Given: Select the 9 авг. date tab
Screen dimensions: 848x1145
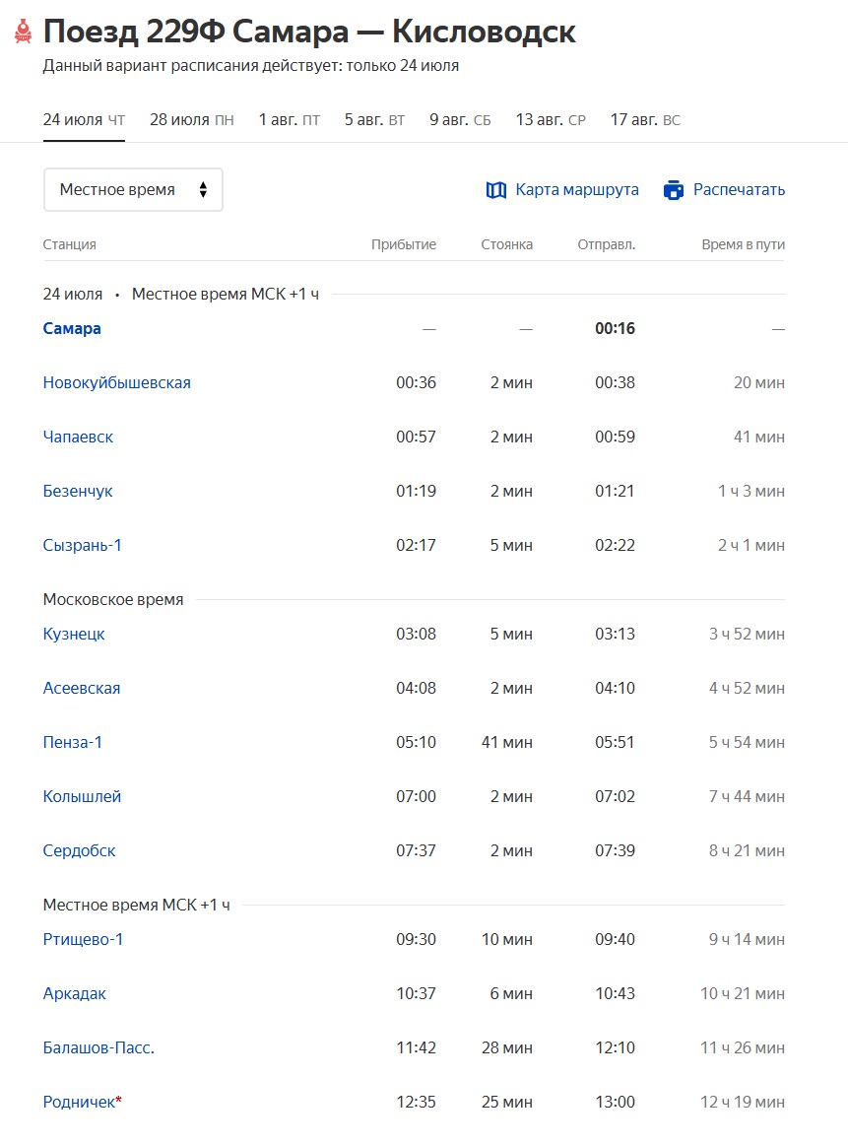Looking at the screenshot, I should point(460,120).
